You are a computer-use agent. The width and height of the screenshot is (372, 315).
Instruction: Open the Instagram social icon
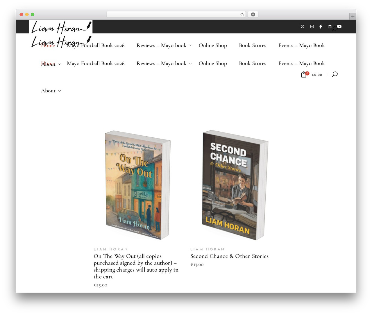tap(312, 26)
